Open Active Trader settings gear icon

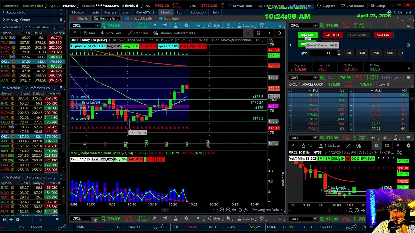409,45
